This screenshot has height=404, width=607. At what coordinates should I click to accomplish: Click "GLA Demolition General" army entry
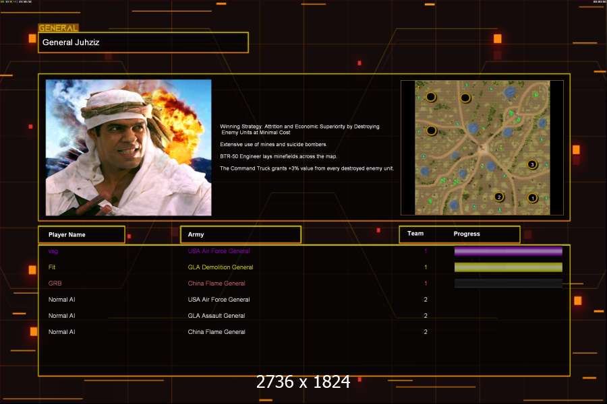coord(221,267)
